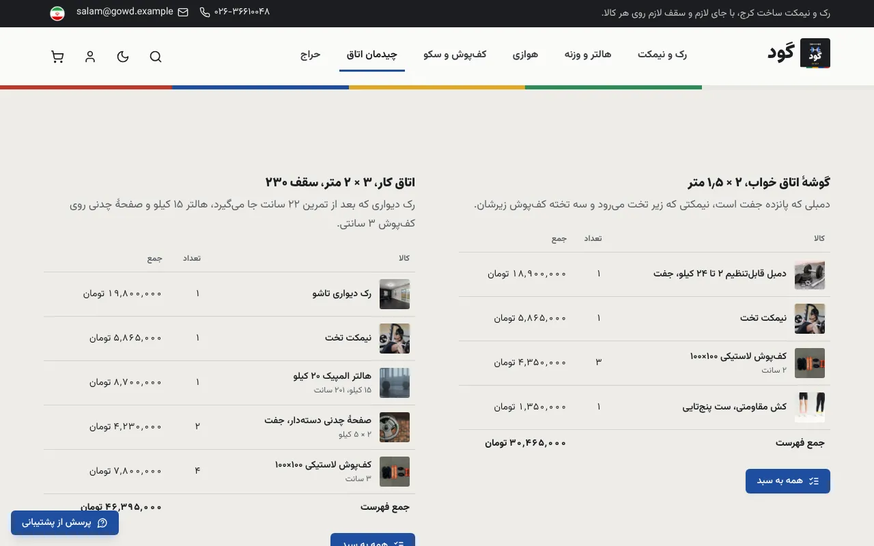Click the ۴,۲۳۰,۰۰۰ تومان price
This screenshot has height=546, width=874.
point(126,427)
